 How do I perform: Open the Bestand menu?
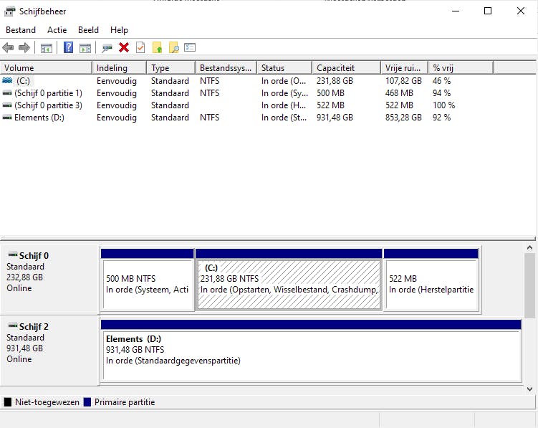point(21,30)
